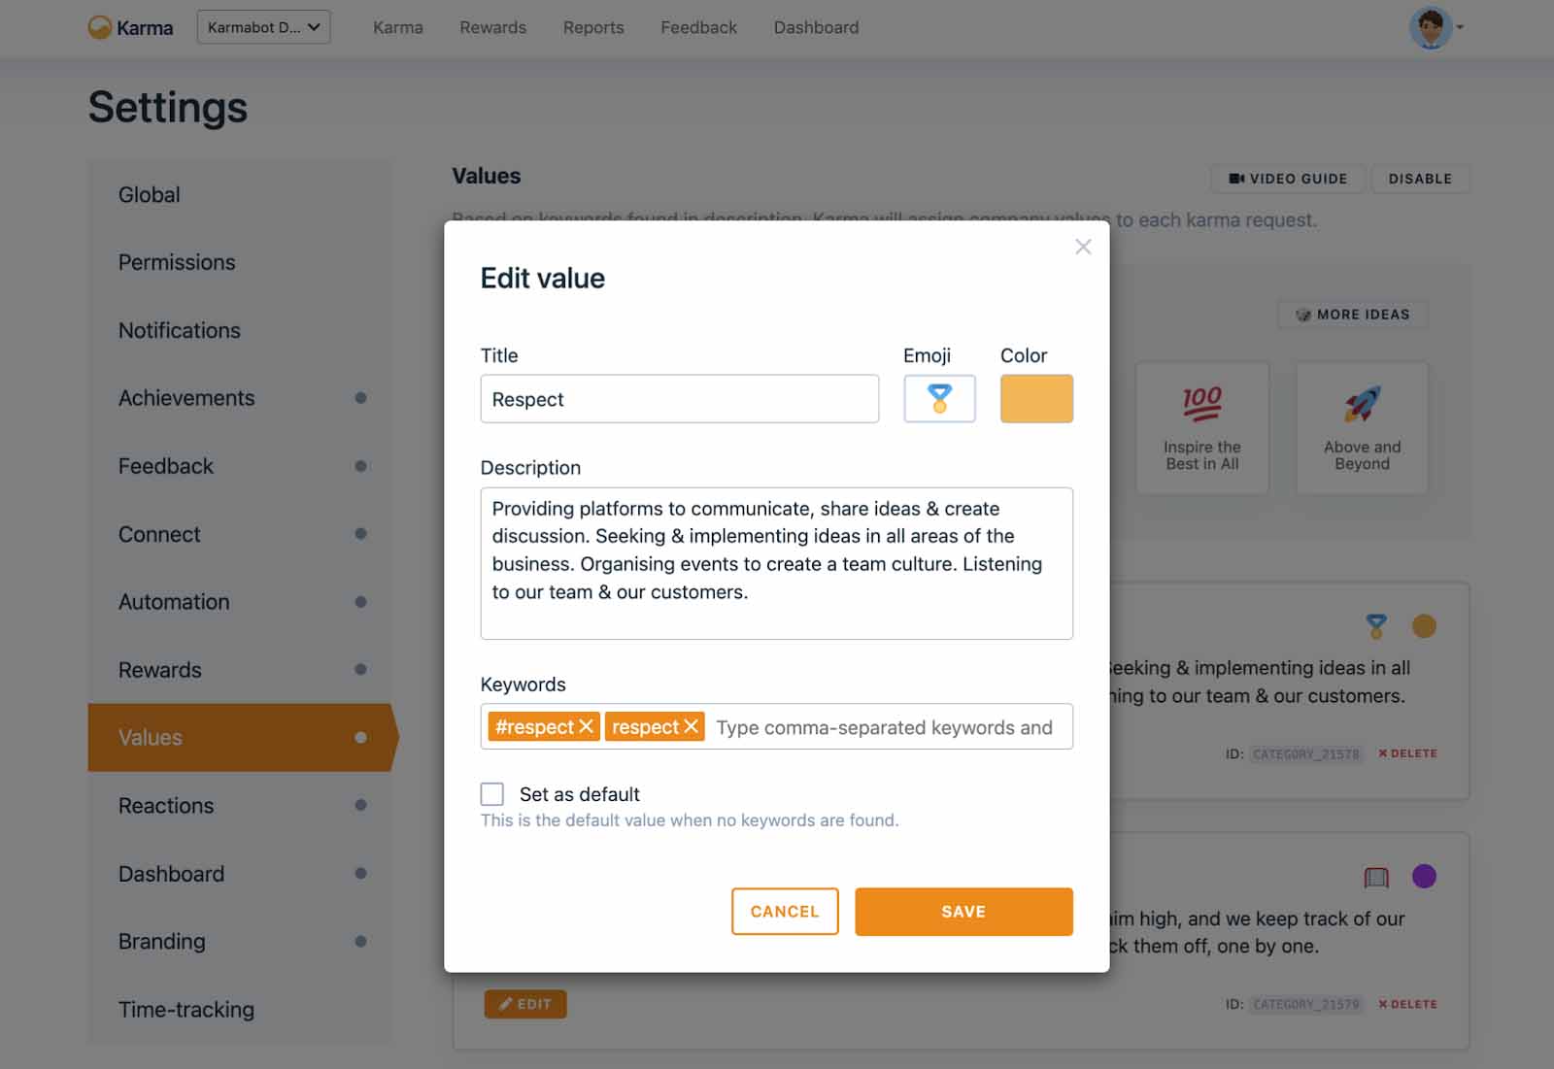The height and width of the screenshot is (1069, 1554).
Task: Close the Edit value dialog
Action: pos(1083,248)
